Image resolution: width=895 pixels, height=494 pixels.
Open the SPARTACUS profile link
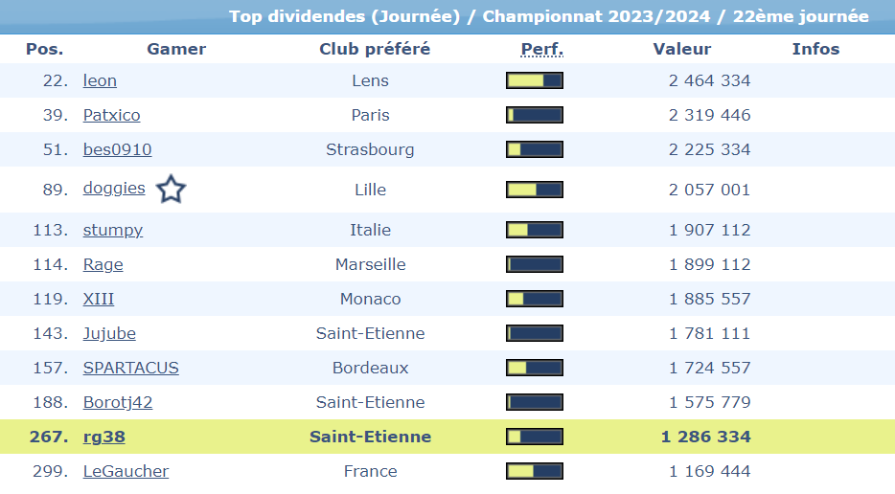pos(130,368)
